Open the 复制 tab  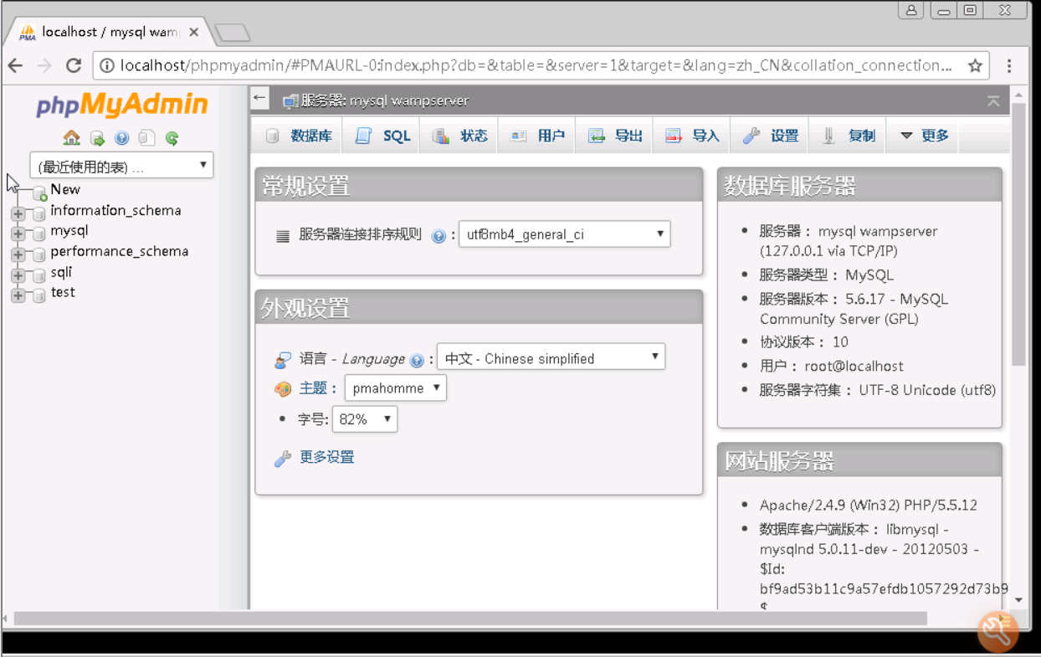(848, 136)
